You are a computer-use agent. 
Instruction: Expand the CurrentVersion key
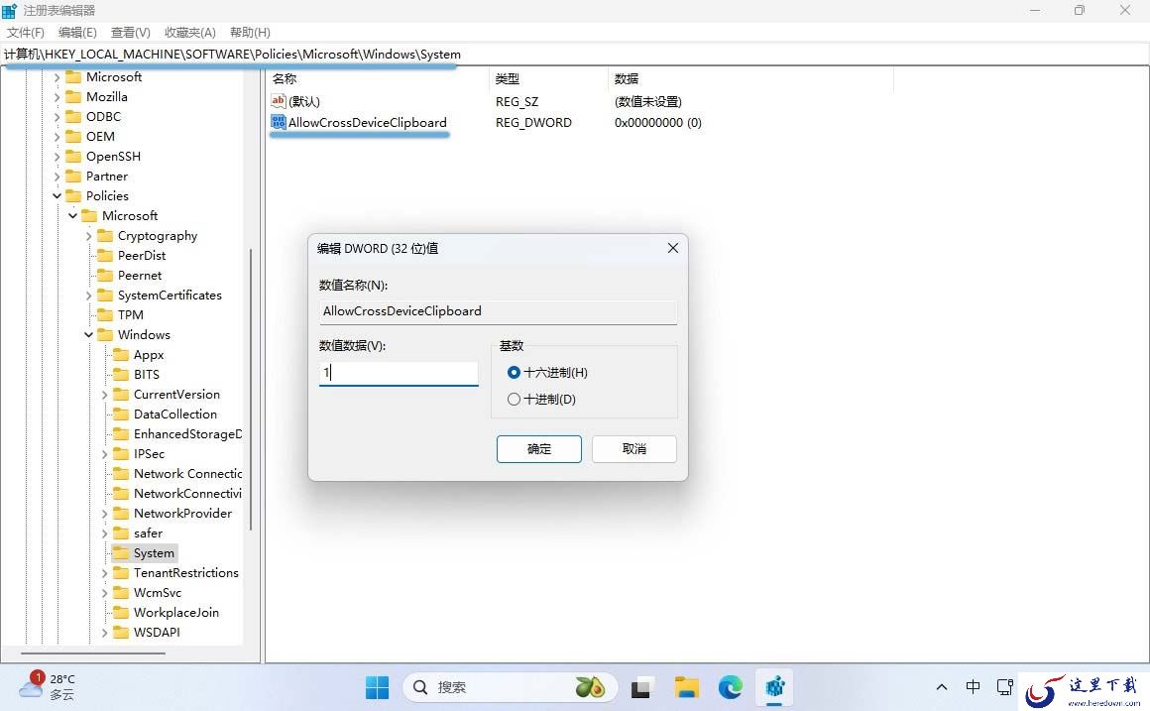coord(105,395)
